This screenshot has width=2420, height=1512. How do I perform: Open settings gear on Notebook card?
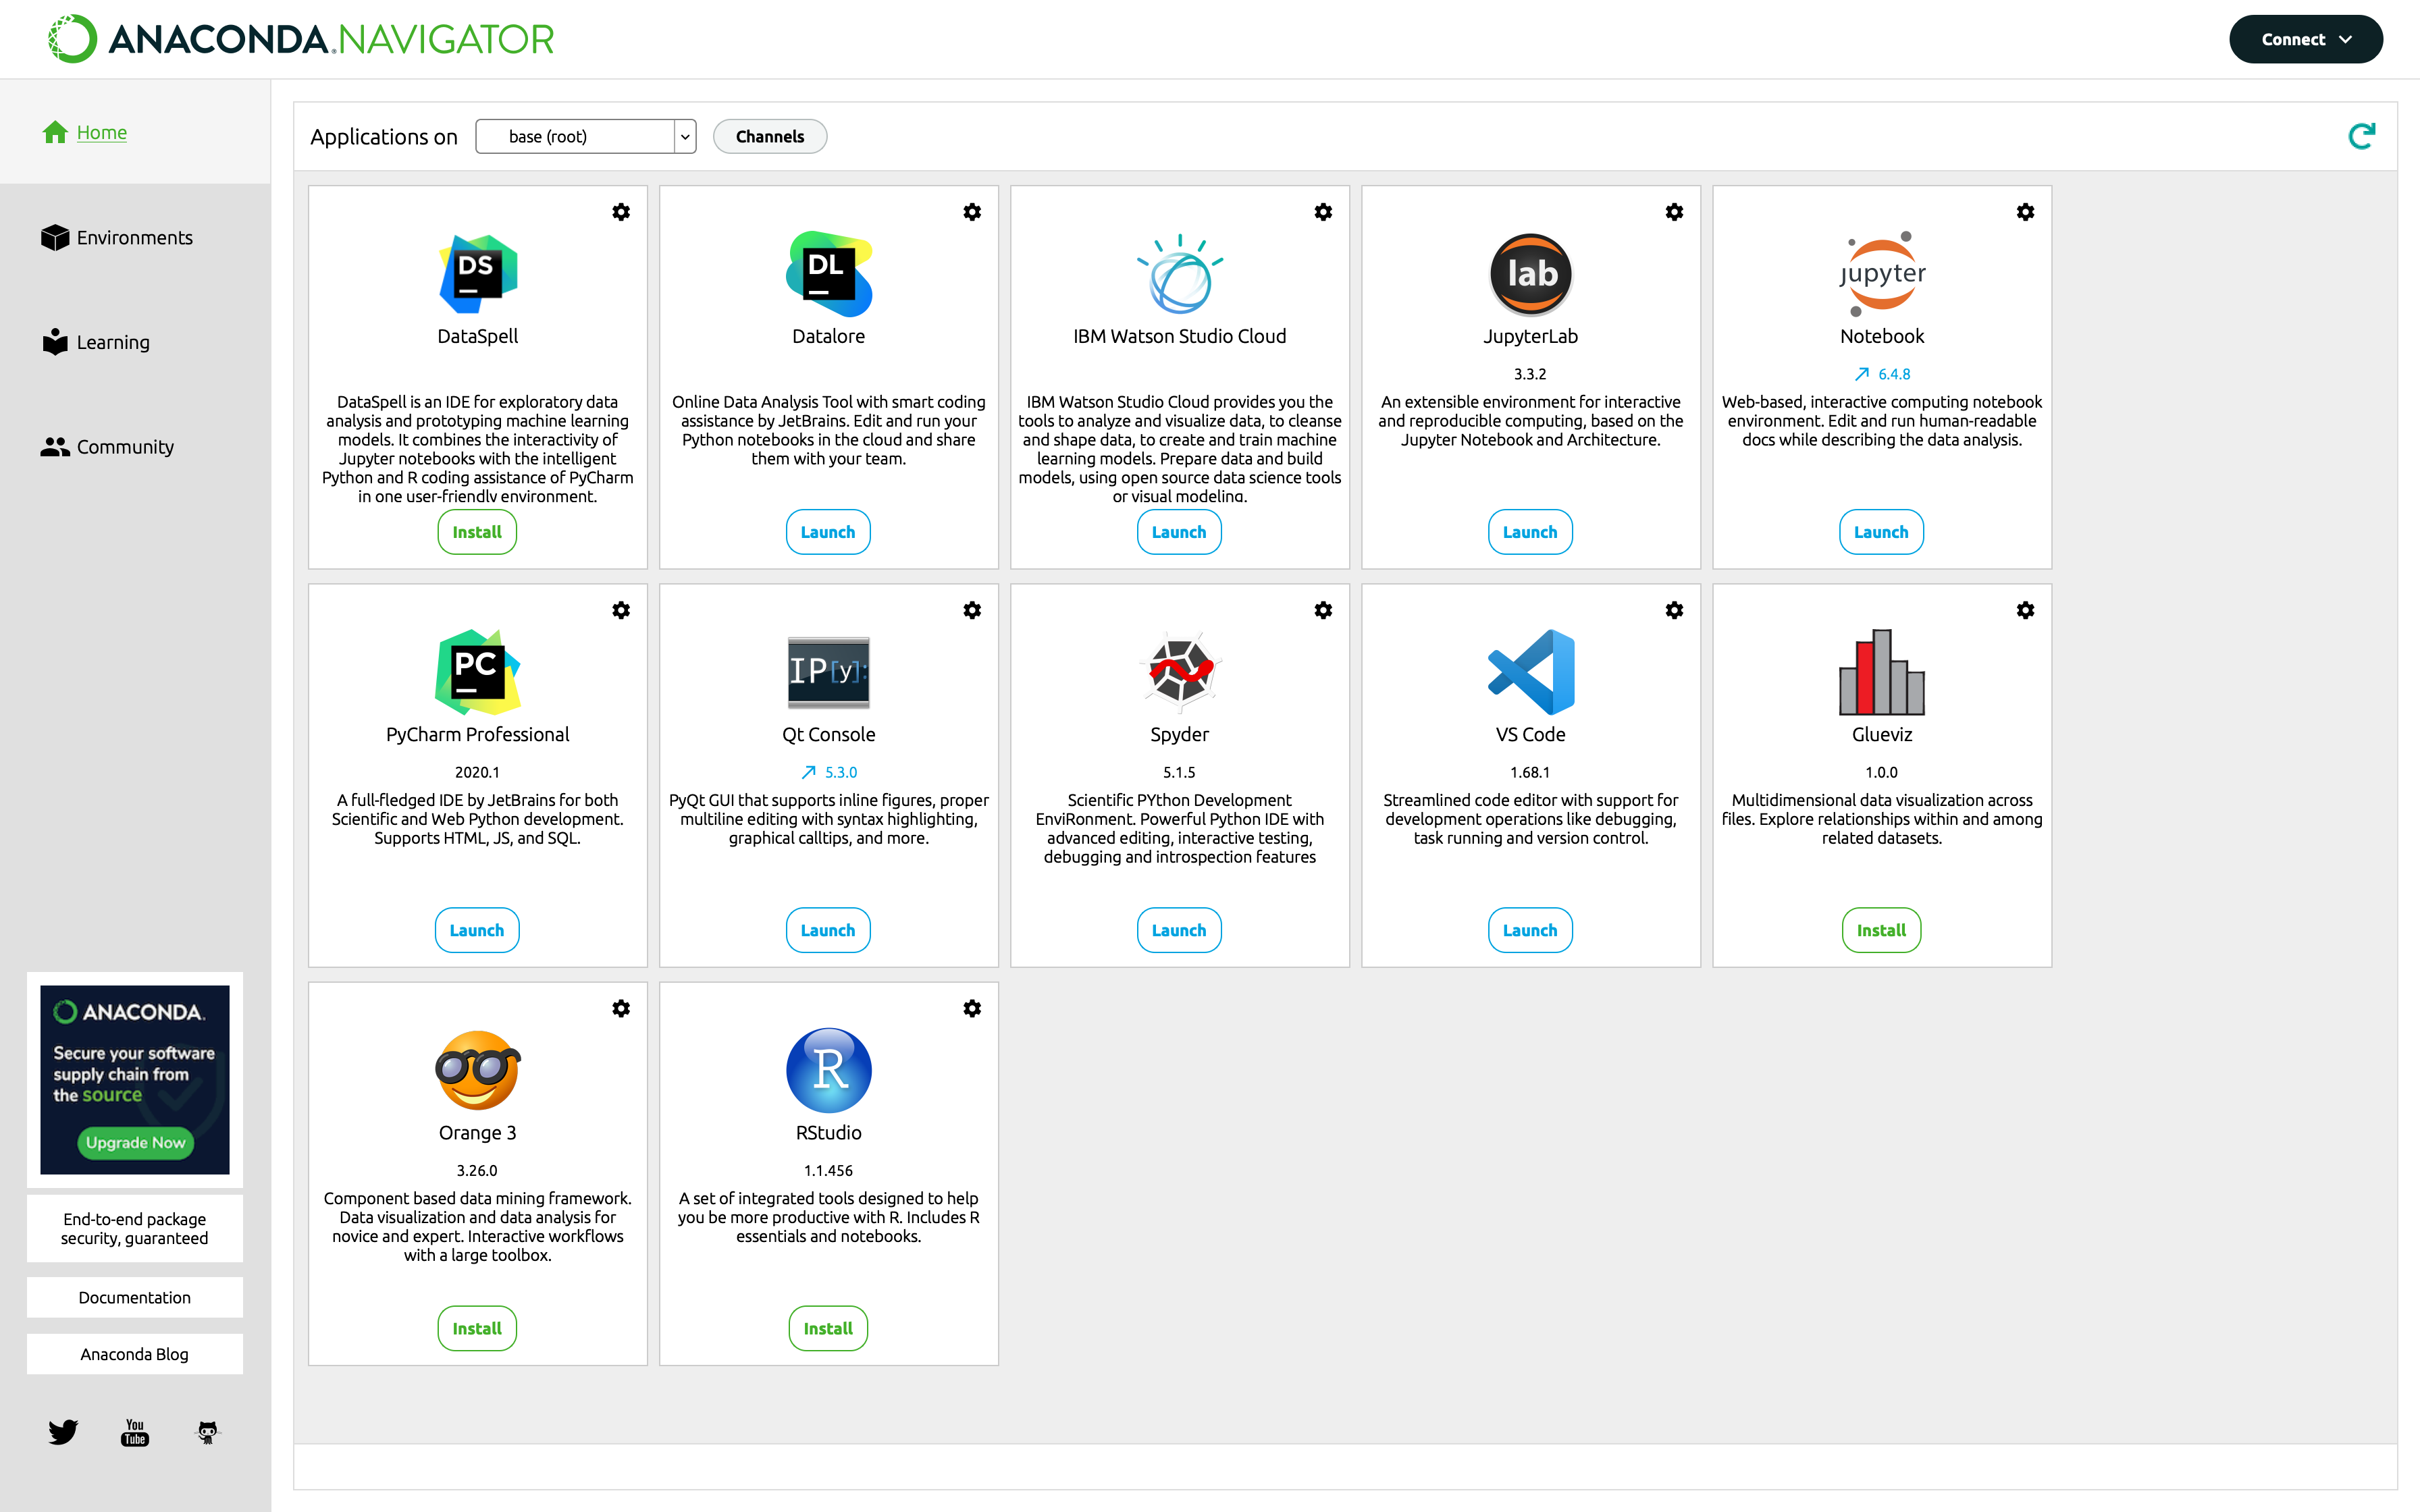pyautogui.click(x=2025, y=212)
